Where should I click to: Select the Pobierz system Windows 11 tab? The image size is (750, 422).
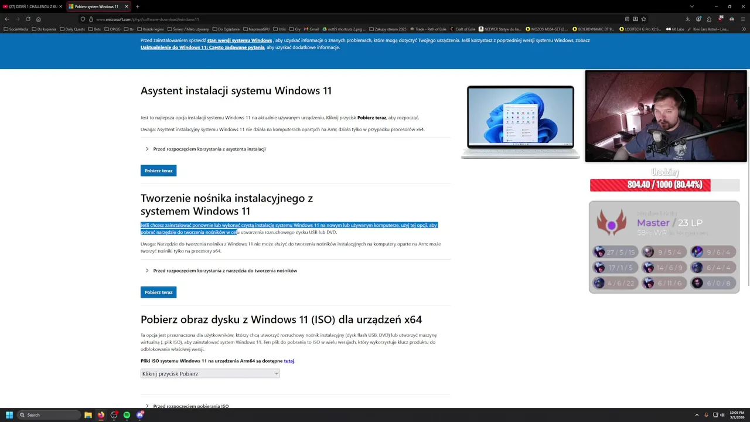click(98, 6)
